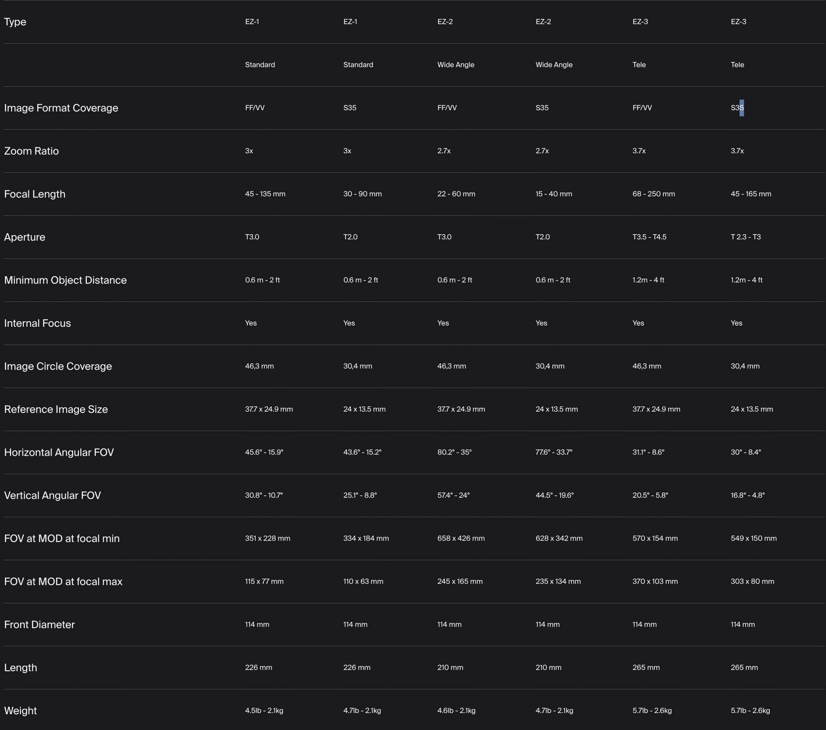Click the focal length value '45 - 135 mm'
Screen dimensions: 826x730
tap(265, 194)
